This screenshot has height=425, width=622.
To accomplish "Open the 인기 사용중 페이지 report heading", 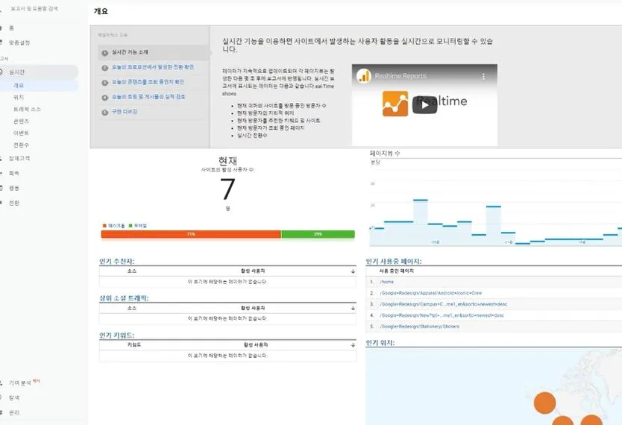I will [x=394, y=261].
